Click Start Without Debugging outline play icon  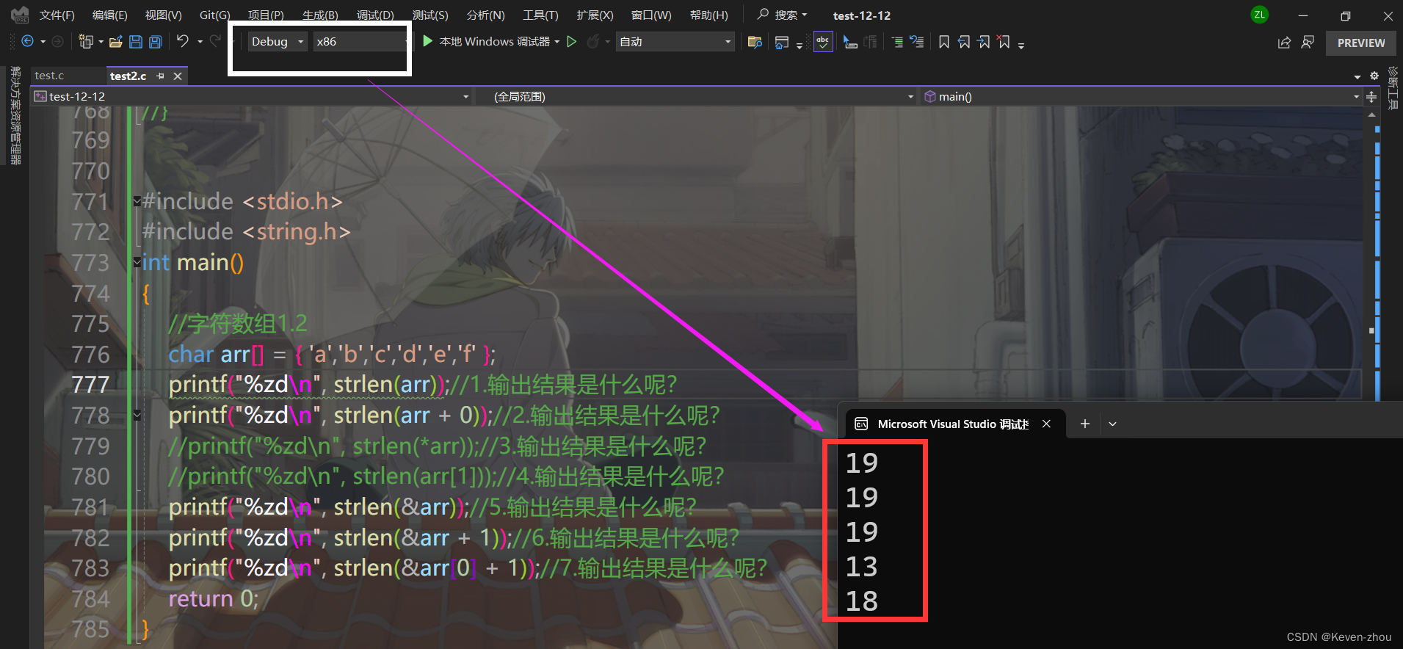click(572, 42)
